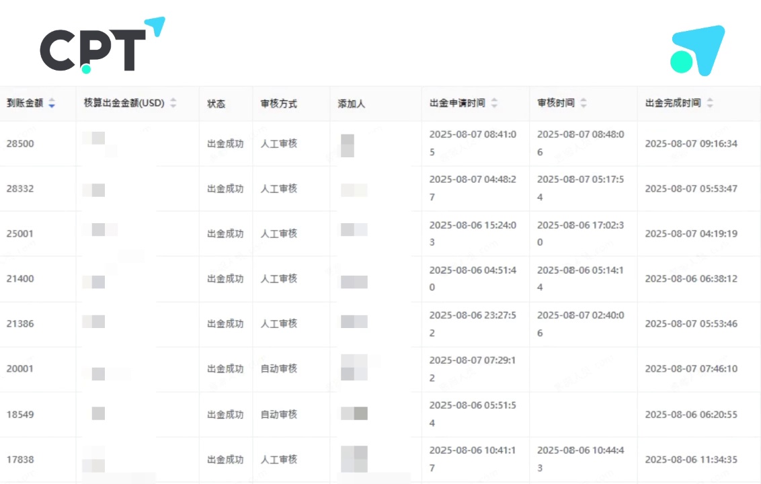Click completion time 2025-08-07 07:46:10
The width and height of the screenshot is (761, 484).
coord(691,369)
